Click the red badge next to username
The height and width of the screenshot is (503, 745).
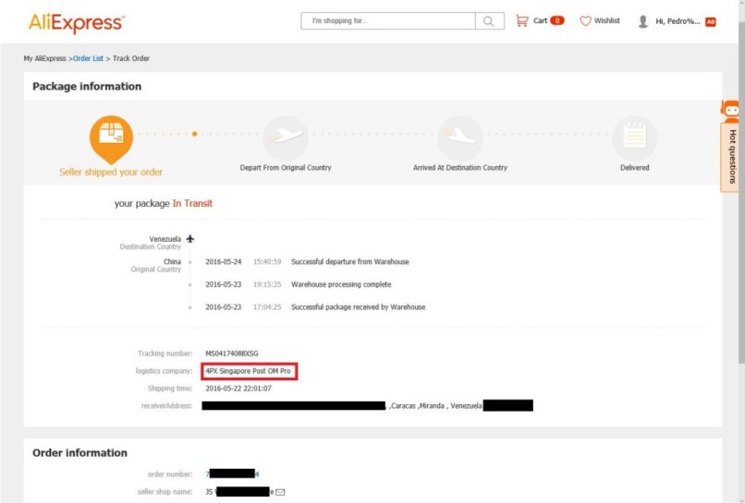[710, 22]
